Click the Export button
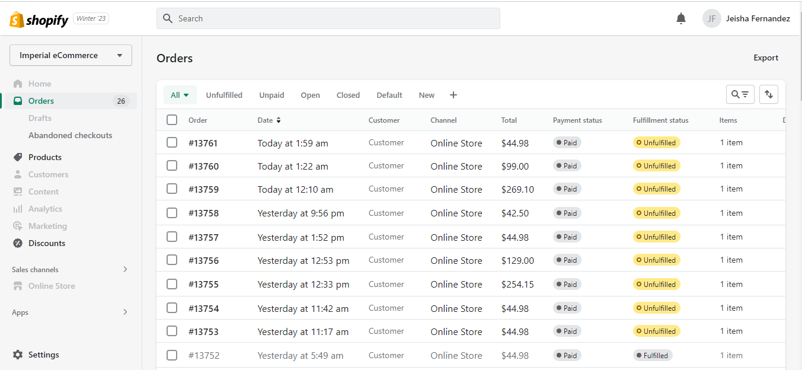The width and height of the screenshot is (802, 370). [766, 58]
